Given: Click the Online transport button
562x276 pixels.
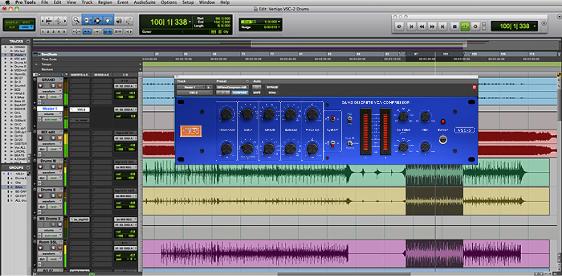Looking at the screenshot, I should (399, 26).
